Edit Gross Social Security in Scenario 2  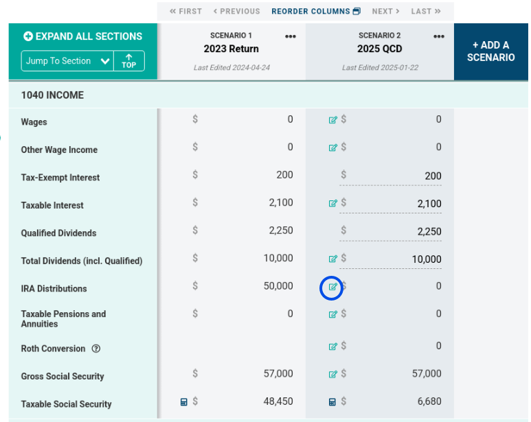click(x=333, y=375)
